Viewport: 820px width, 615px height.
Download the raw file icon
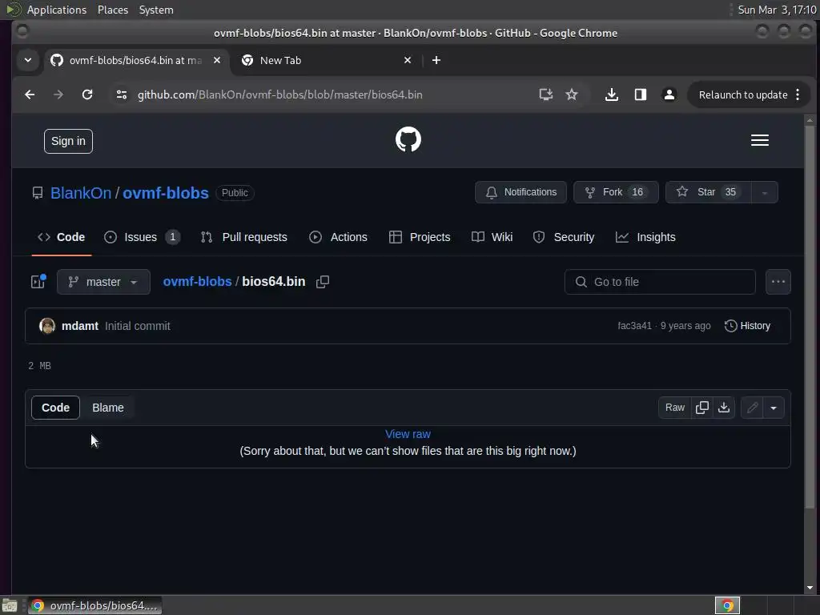click(x=724, y=408)
